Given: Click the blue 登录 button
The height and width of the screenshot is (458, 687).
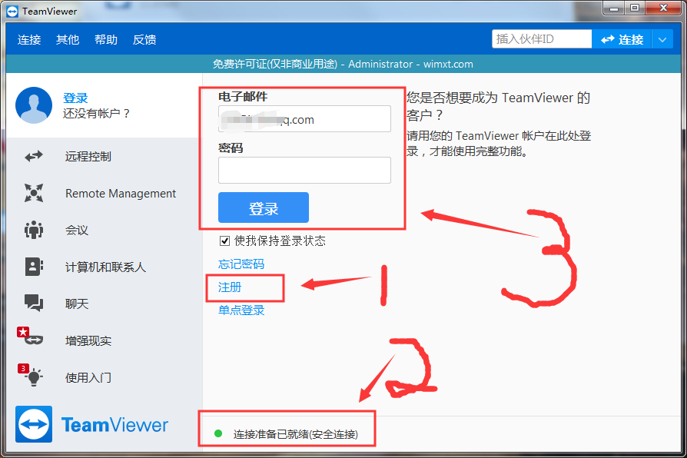Looking at the screenshot, I should (264, 207).
